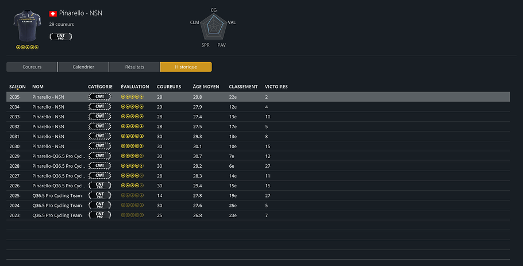This screenshot has height=266, width=523.
Task: Click the Q36.5 Pro Cycling Team name in the 2023 row
Action: (57, 215)
